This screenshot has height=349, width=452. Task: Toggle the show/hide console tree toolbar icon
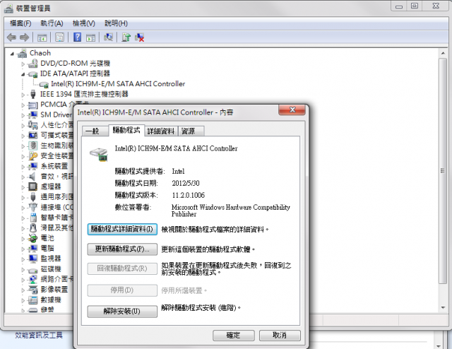42,37
